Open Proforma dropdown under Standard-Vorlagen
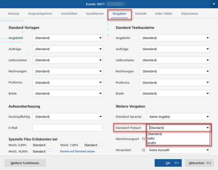 [67, 82]
